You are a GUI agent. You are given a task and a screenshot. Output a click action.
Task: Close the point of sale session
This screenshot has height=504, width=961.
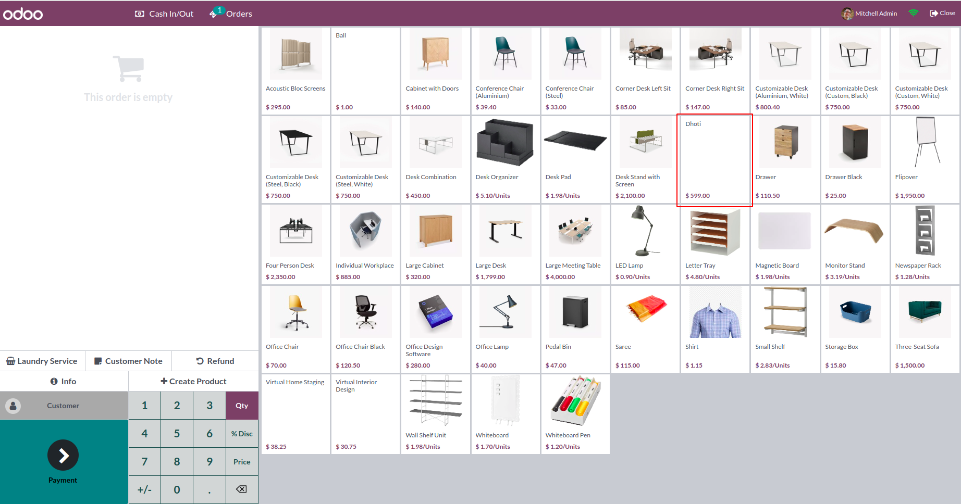942,13
